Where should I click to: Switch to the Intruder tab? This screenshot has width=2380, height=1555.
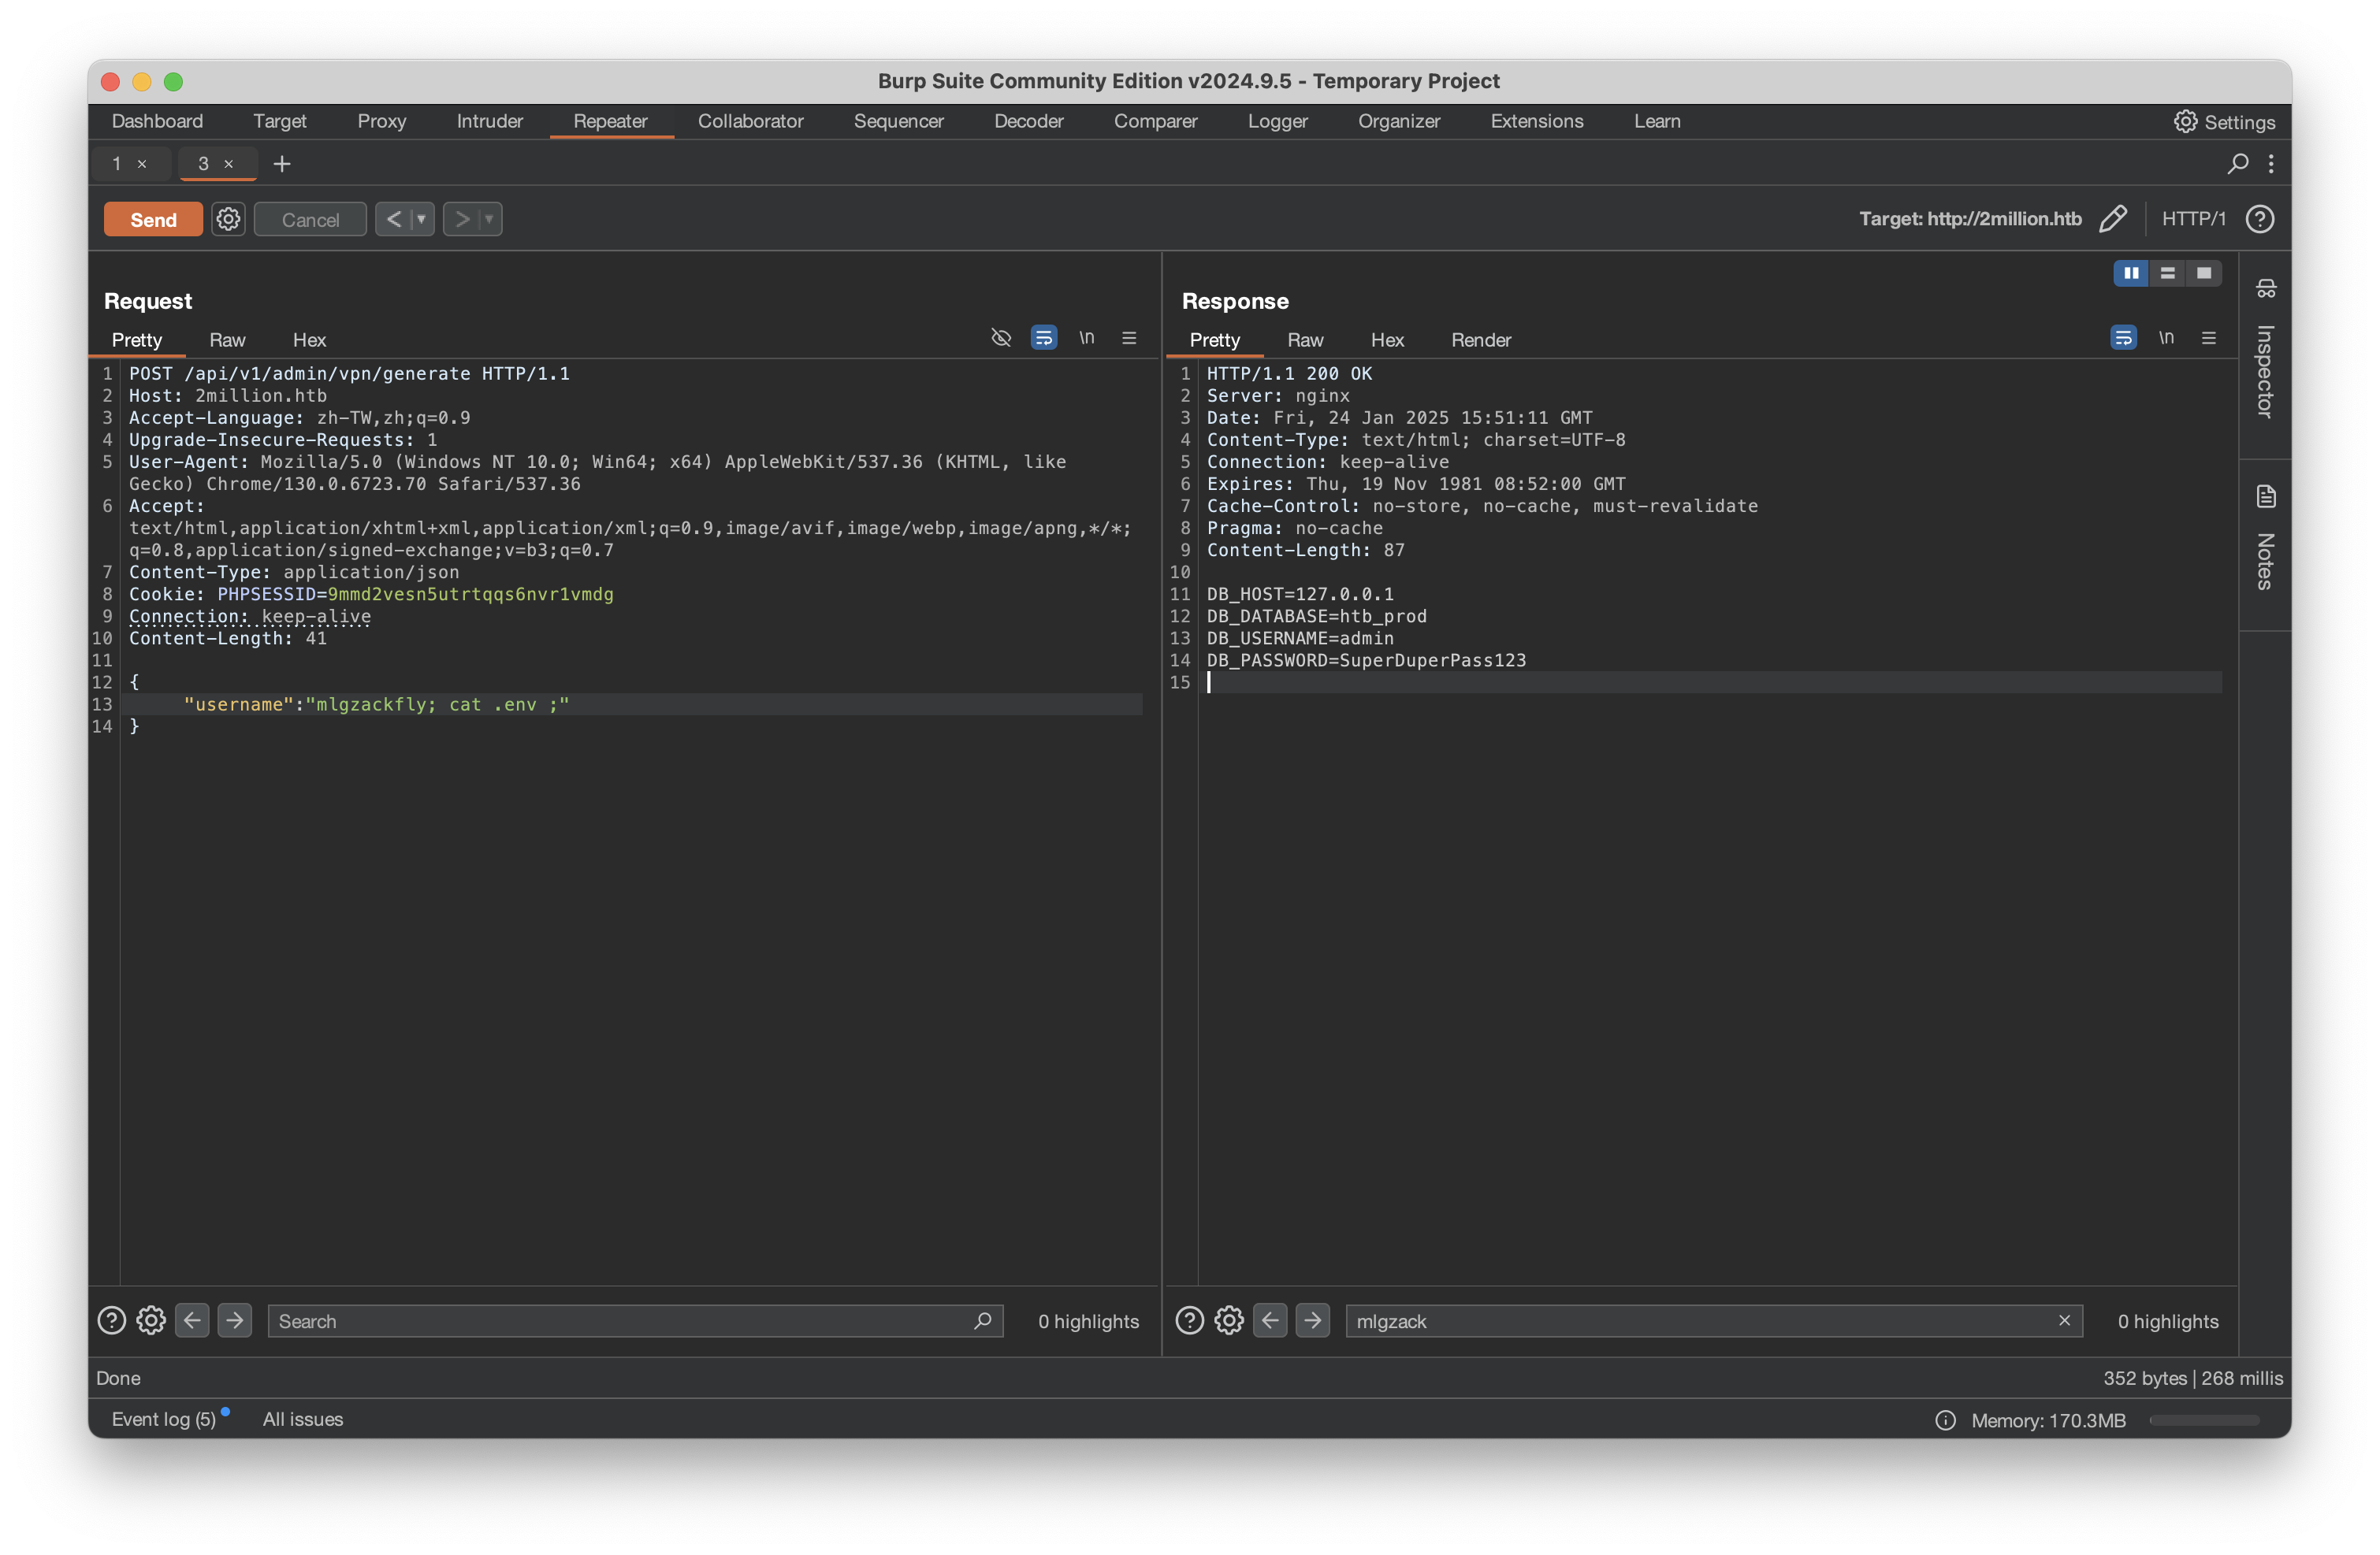pos(489,121)
